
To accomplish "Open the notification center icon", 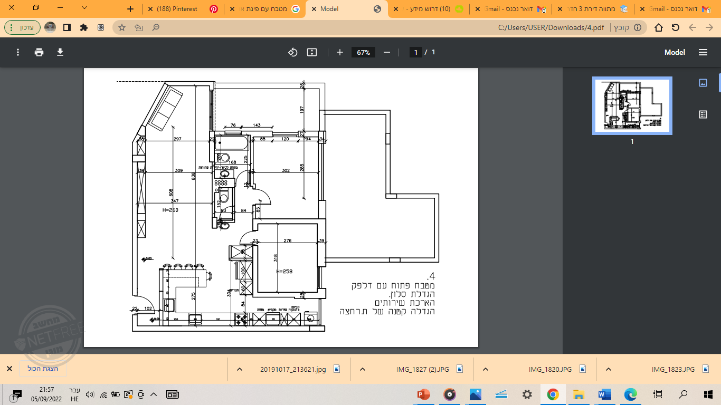I will tap(17, 394).
